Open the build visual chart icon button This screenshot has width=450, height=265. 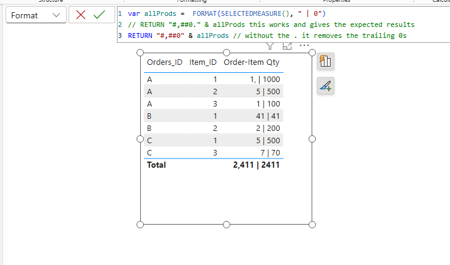pos(326,61)
